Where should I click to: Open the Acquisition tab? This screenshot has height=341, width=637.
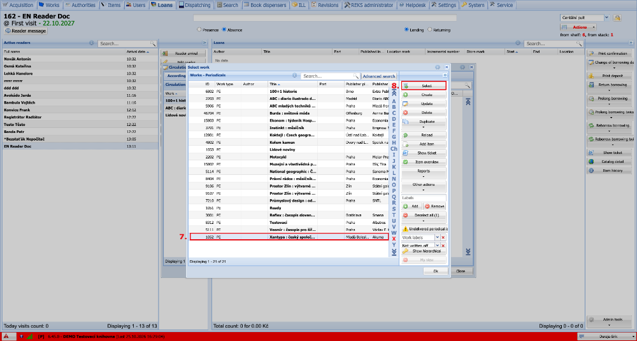18,5
